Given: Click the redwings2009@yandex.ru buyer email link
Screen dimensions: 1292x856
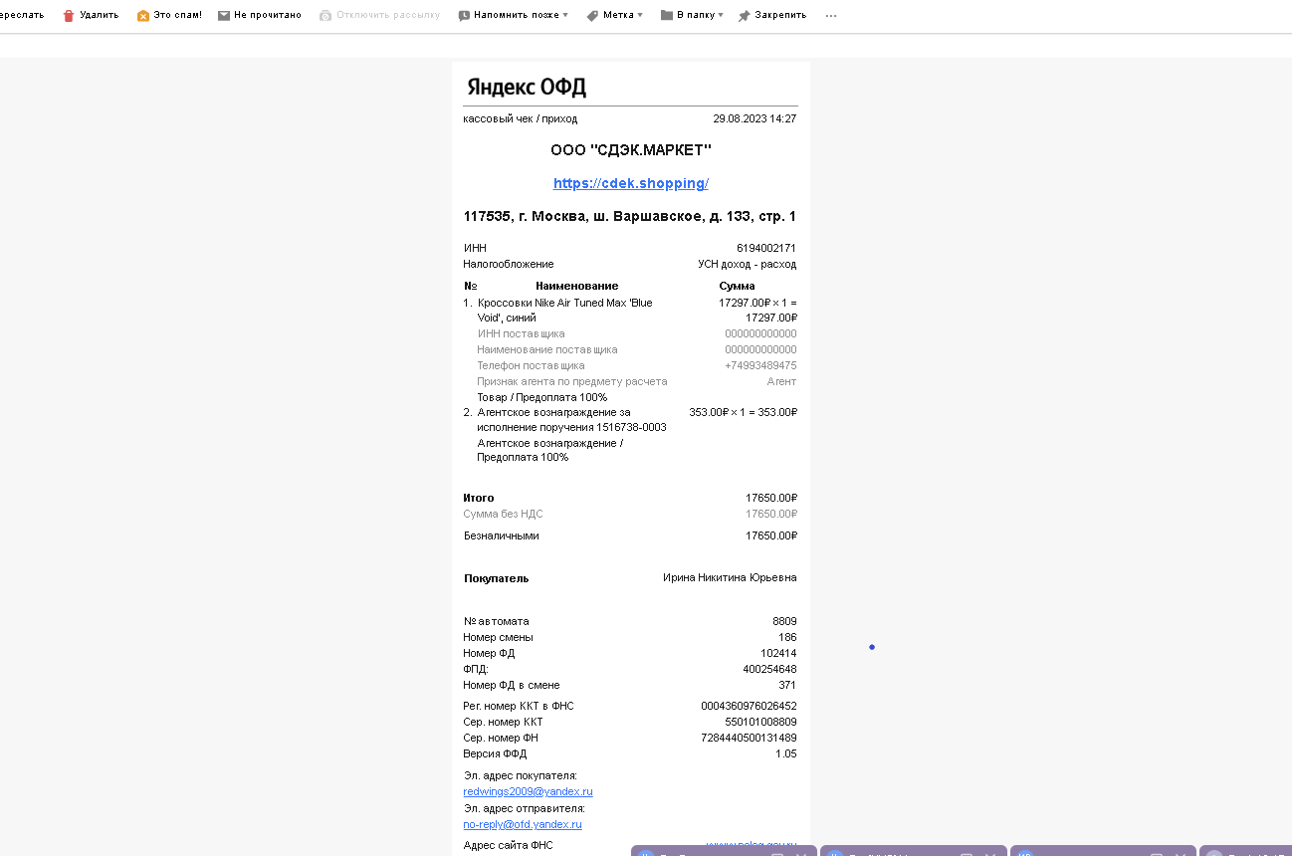Looking at the screenshot, I should coord(528,791).
